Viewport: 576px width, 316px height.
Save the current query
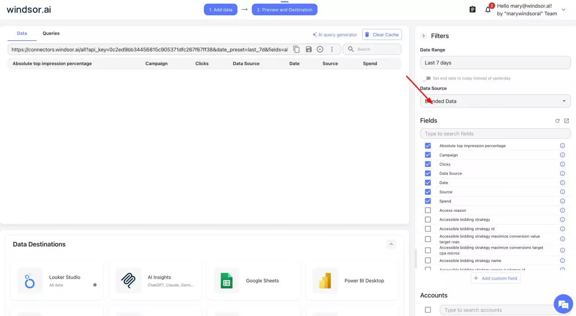(x=308, y=49)
